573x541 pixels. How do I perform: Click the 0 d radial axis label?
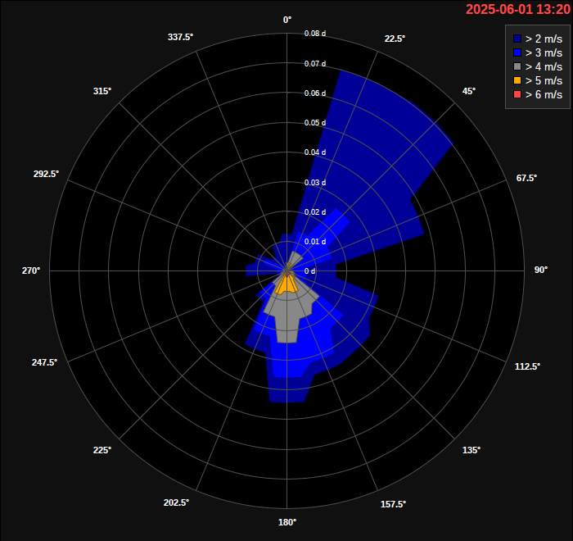click(310, 270)
